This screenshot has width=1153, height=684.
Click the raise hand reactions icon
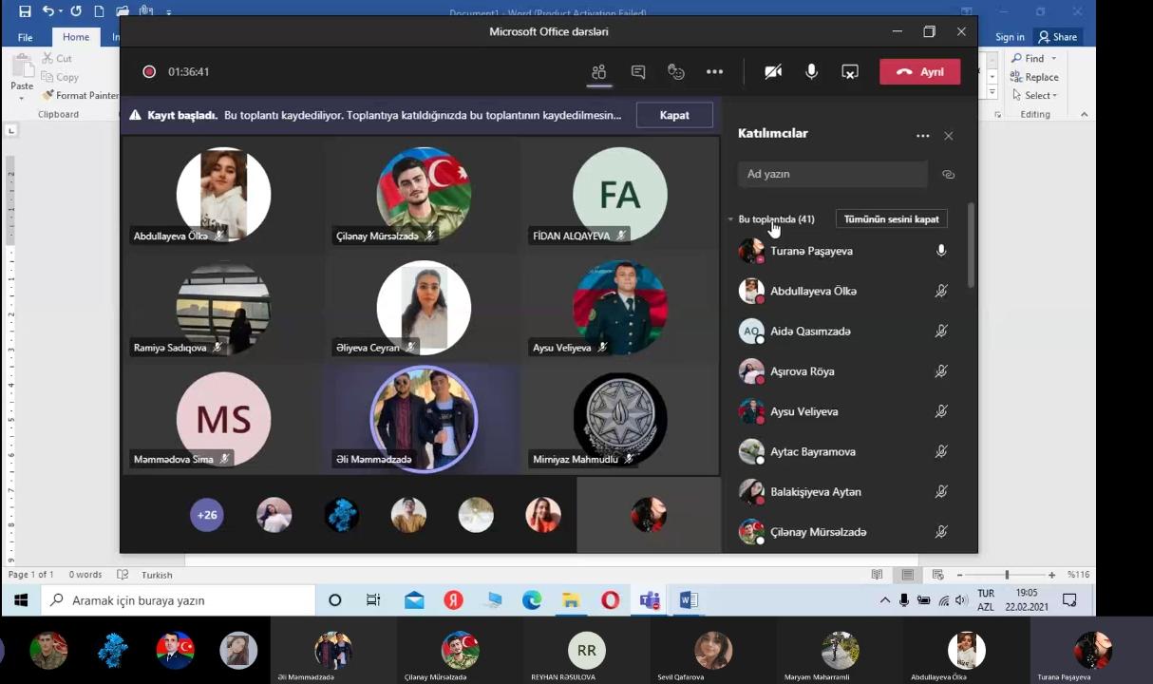pyautogui.click(x=676, y=72)
